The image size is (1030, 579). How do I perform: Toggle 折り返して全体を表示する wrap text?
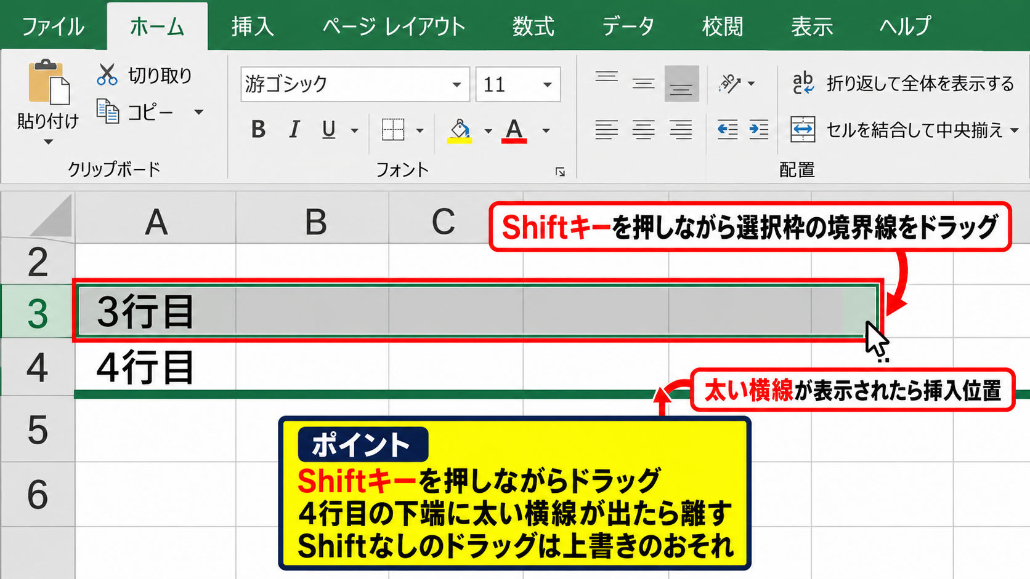[x=903, y=83]
